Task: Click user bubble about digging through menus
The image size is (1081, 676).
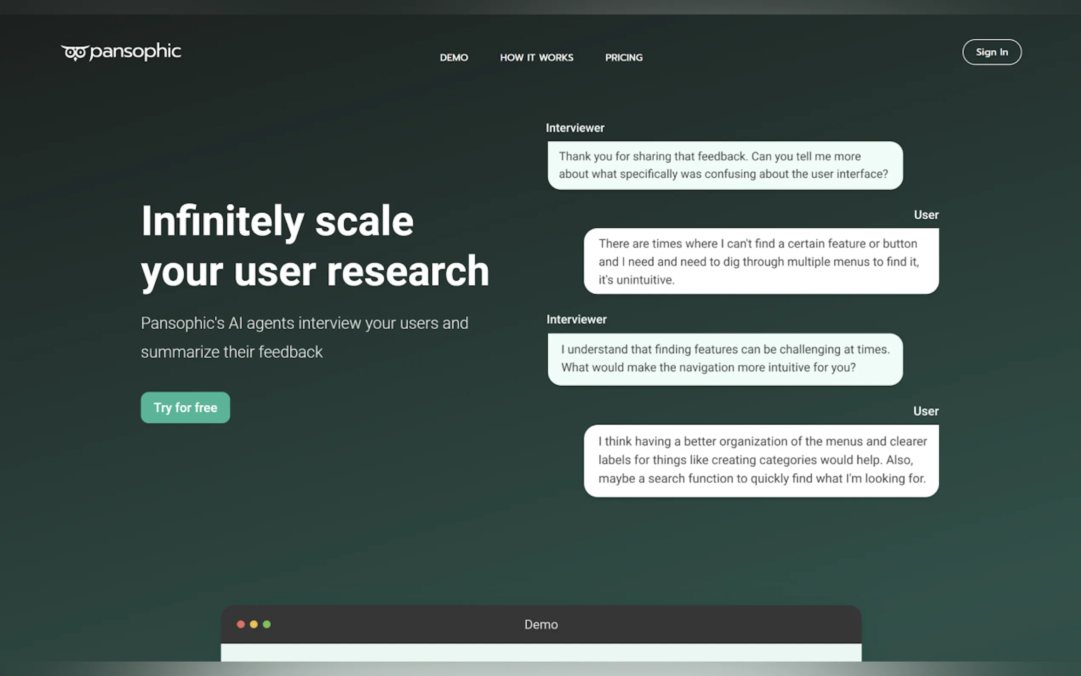Action: pos(761,261)
